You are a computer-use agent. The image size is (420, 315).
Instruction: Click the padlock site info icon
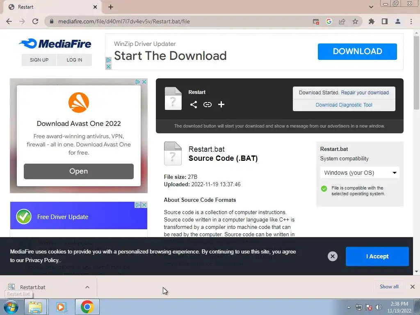[51, 21]
